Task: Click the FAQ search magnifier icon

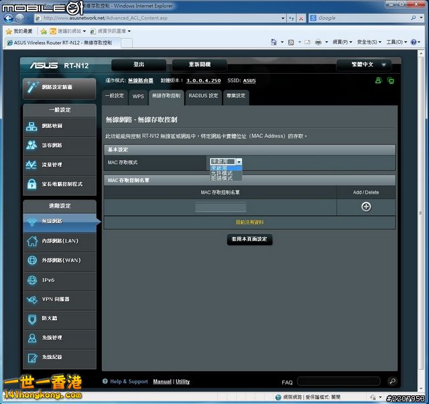Action: pyautogui.click(x=392, y=381)
